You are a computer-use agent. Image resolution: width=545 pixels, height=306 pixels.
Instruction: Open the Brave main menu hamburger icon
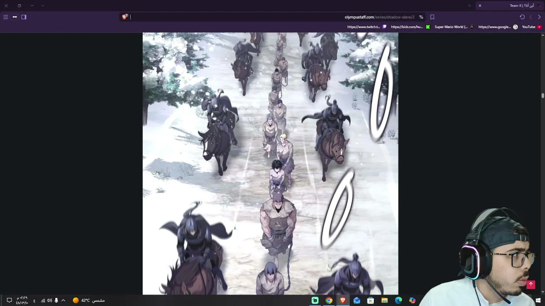(x=6, y=17)
